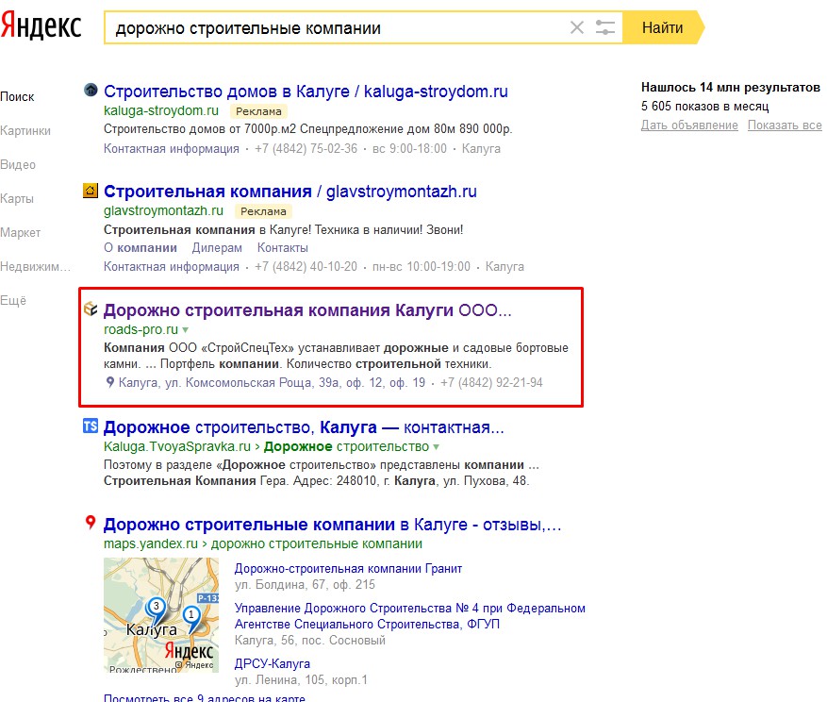Open the ДРСУ-Калуга link
Image resolution: width=827 pixels, height=702 pixels.
tap(273, 664)
